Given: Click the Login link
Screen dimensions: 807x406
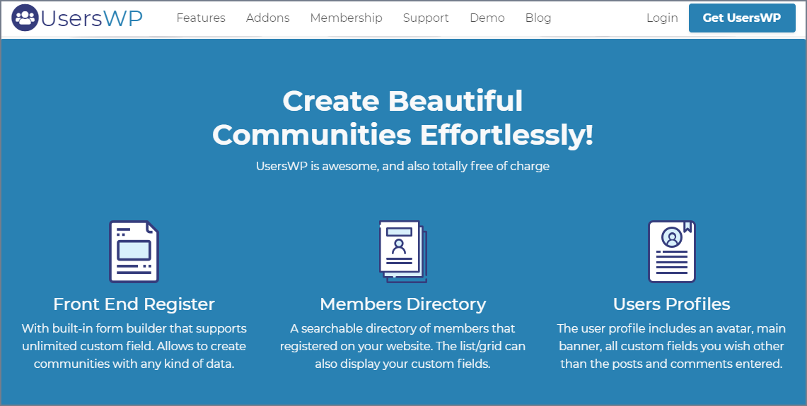Looking at the screenshot, I should [x=662, y=18].
